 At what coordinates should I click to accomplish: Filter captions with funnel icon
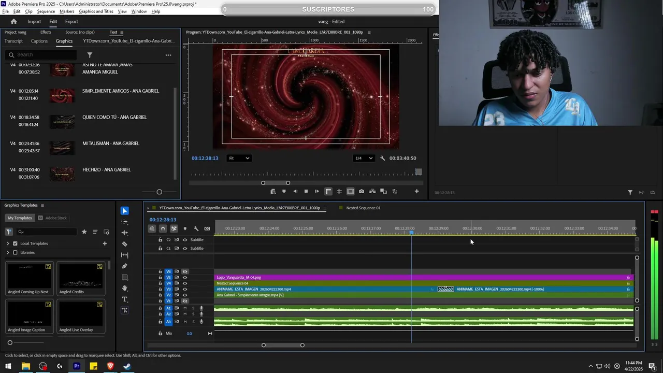tap(90, 55)
